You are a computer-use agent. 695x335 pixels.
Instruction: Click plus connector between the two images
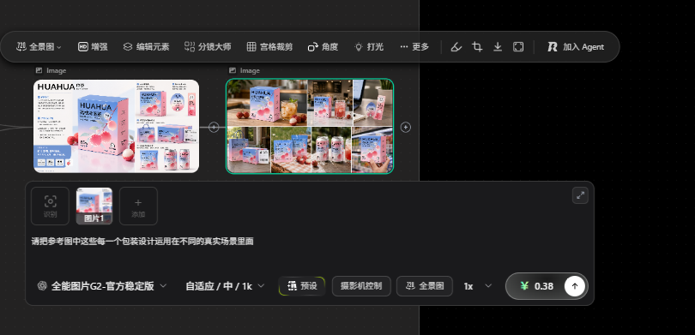point(214,128)
